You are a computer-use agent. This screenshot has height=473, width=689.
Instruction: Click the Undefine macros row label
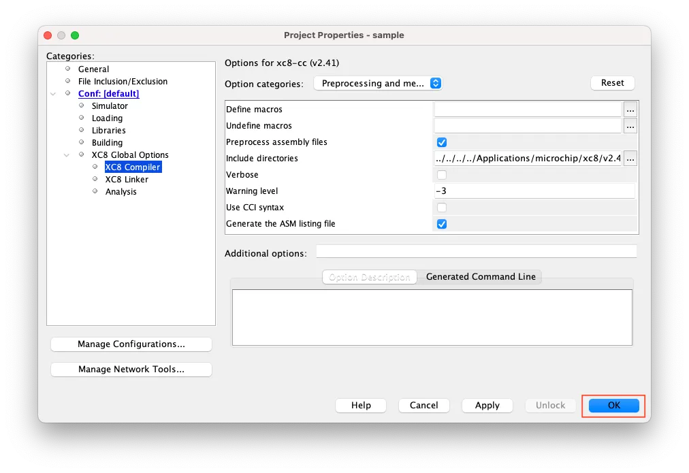tap(259, 126)
